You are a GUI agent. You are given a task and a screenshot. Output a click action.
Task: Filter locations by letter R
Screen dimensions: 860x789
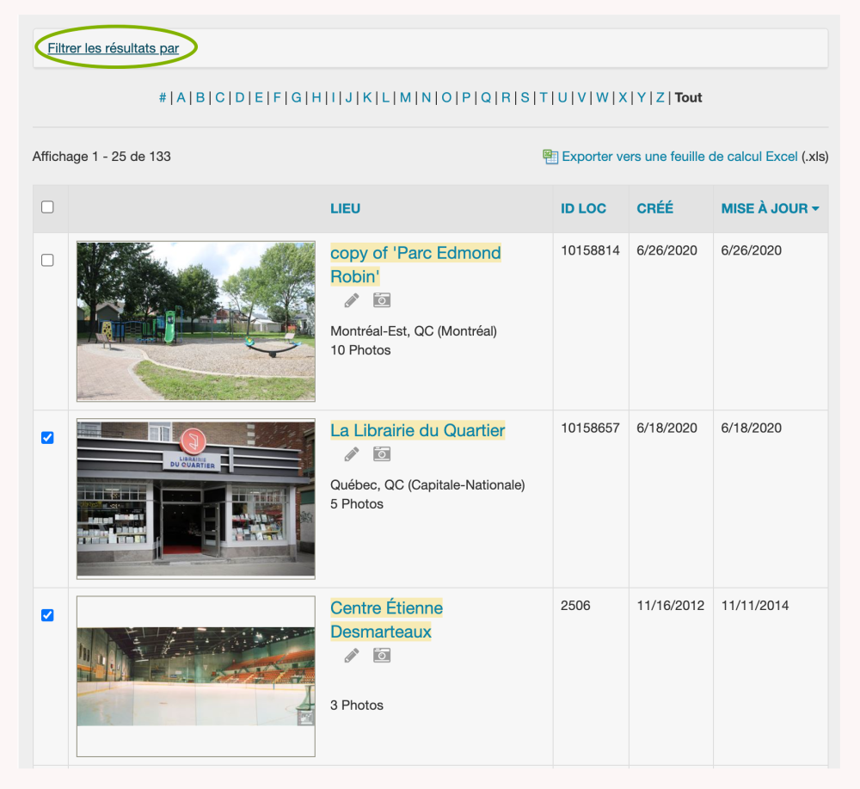tap(506, 98)
